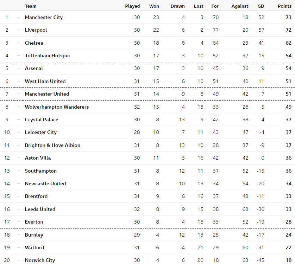Screen dimensions: 295x264
Task: Click the movement dash icon beside Crystal Palace
Action: (x=18, y=120)
